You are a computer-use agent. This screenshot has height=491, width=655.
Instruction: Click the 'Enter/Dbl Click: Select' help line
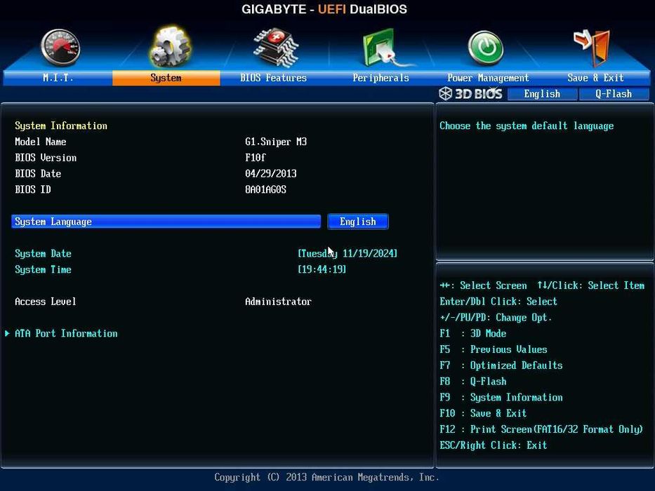pyautogui.click(x=498, y=302)
